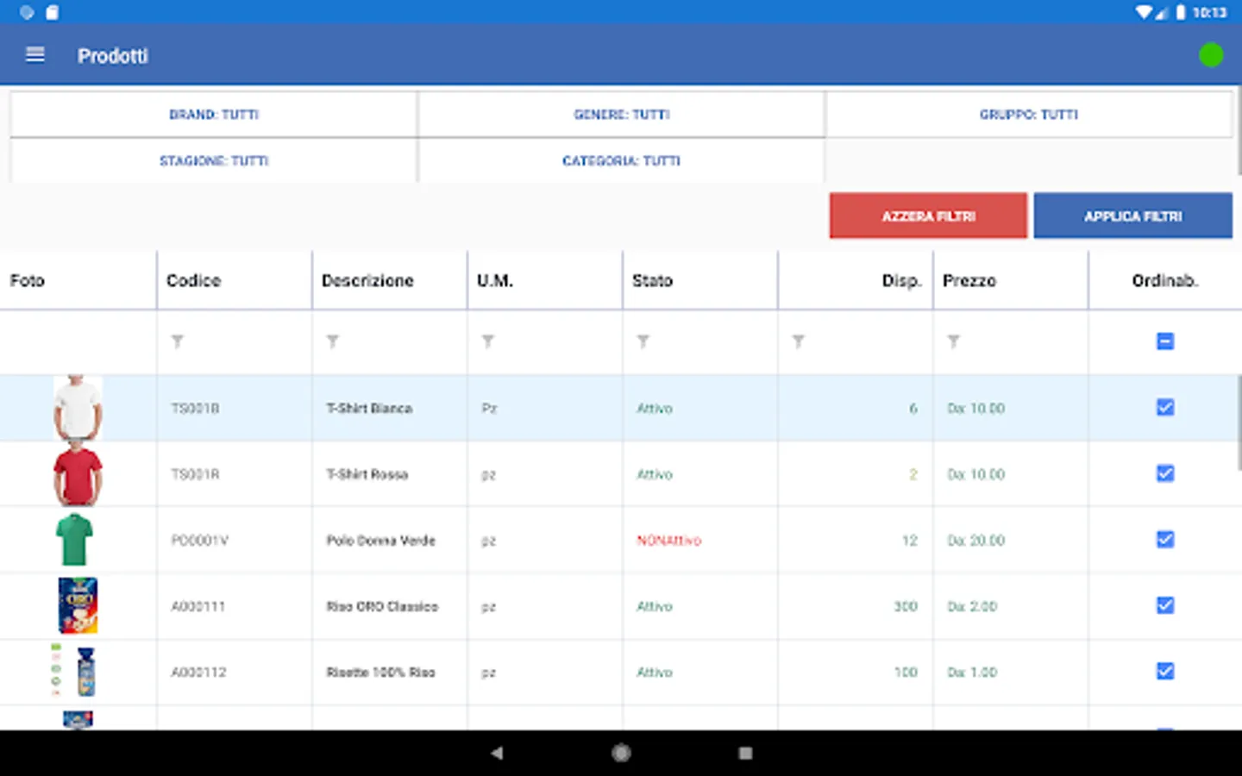Open filter for Codice column
1242x776 pixels.
coord(178,341)
